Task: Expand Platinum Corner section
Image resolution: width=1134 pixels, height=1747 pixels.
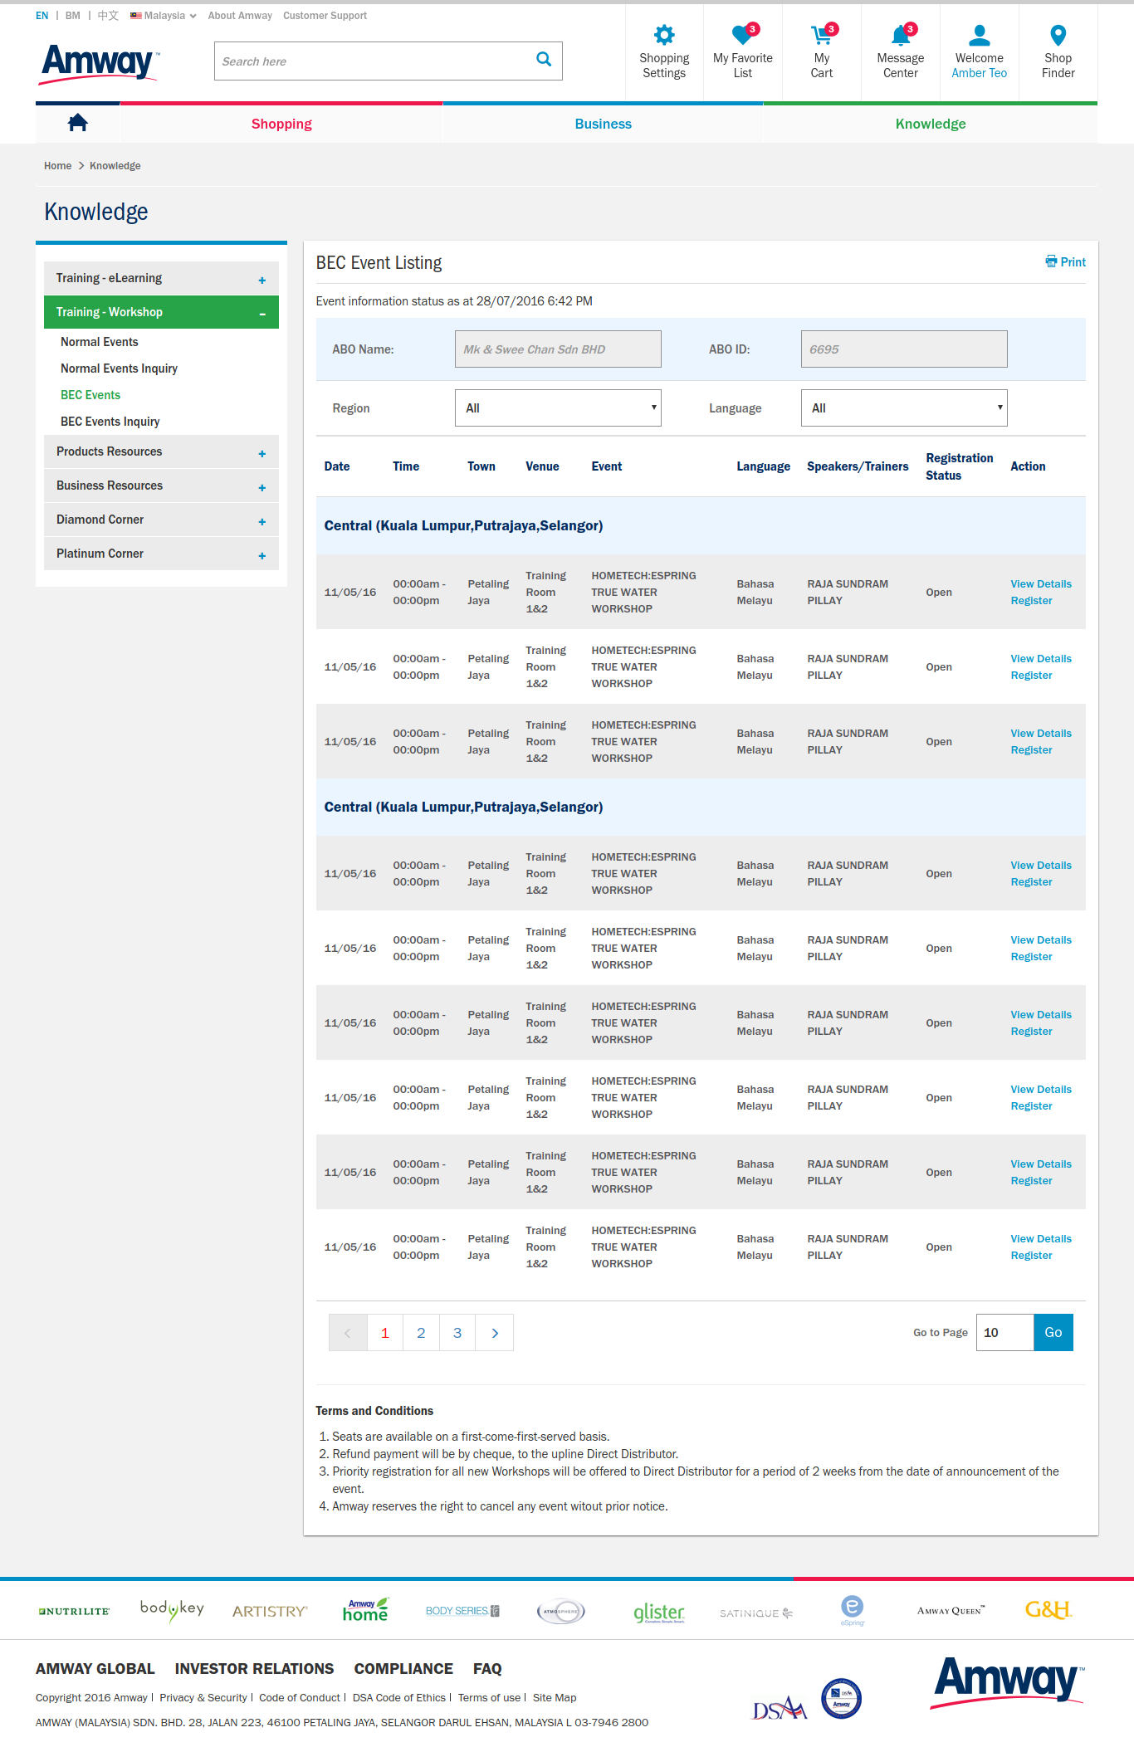Action: pyautogui.click(x=161, y=554)
